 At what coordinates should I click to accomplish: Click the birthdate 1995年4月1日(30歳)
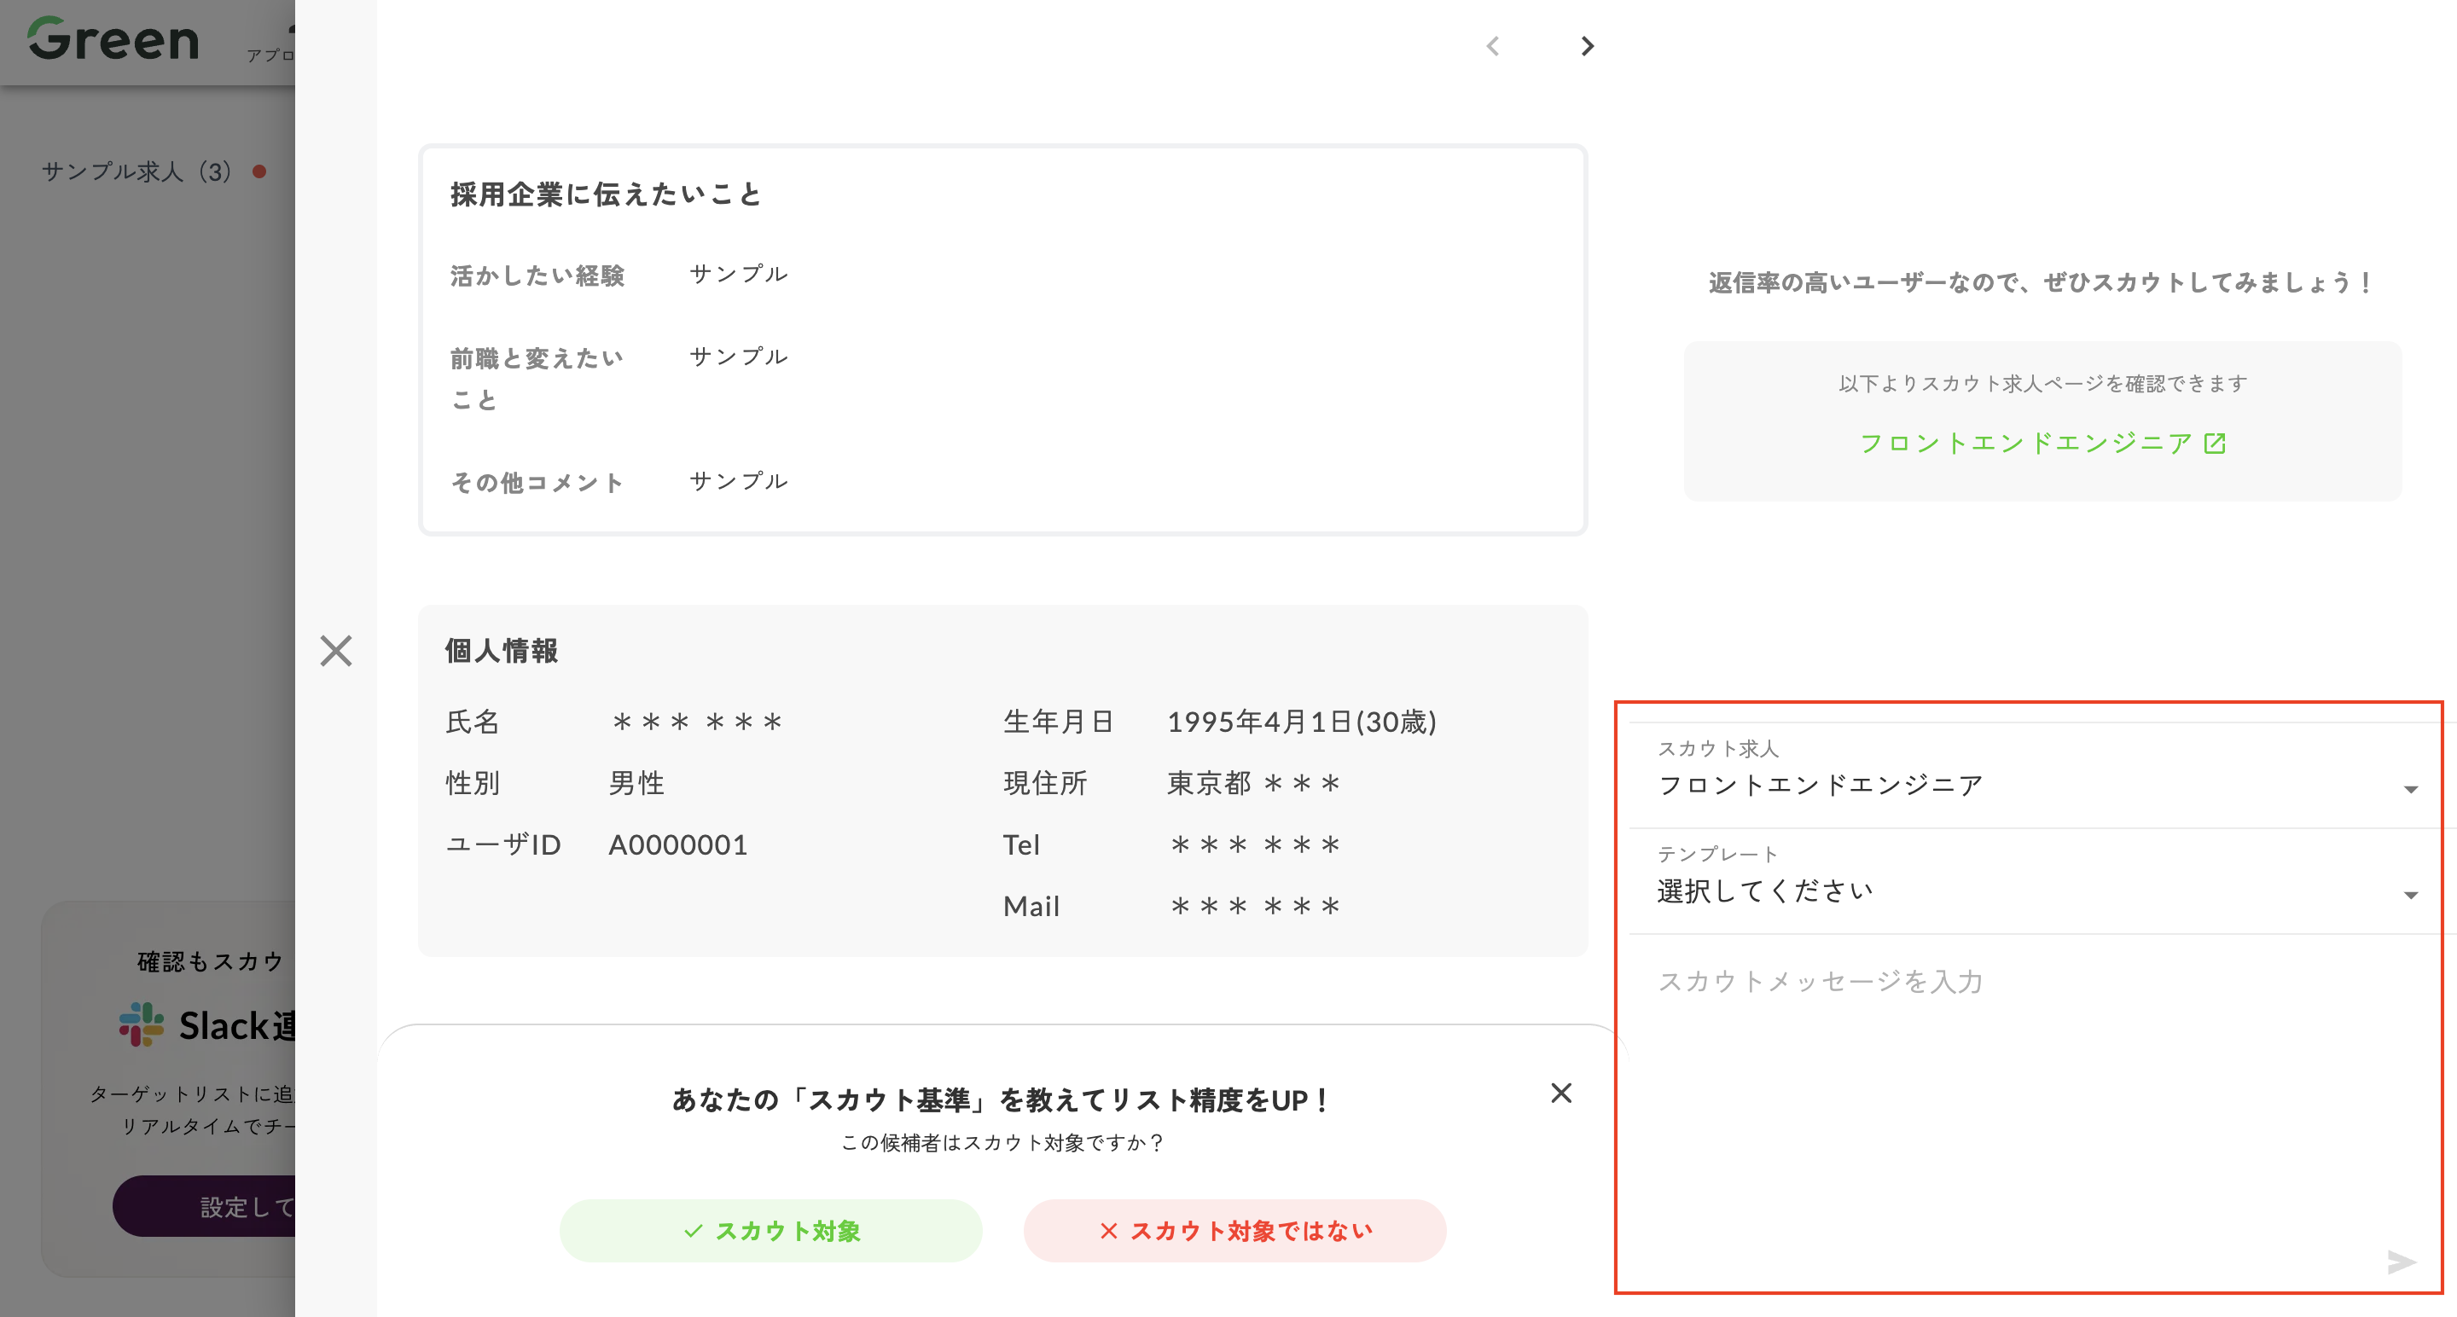[1302, 722]
